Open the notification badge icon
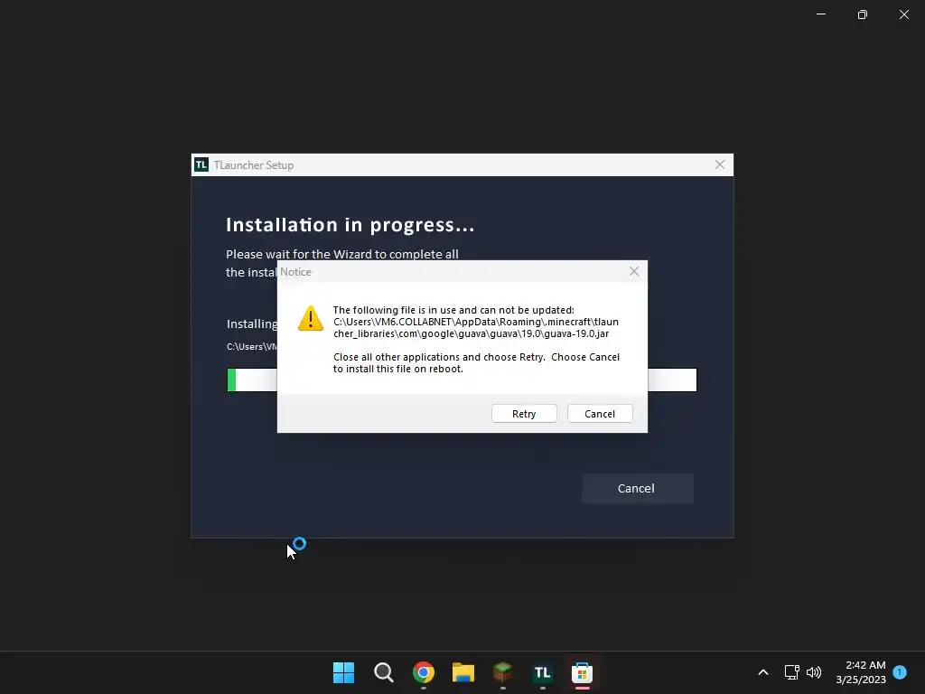This screenshot has height=694, width=925. (x=900, y=672)
